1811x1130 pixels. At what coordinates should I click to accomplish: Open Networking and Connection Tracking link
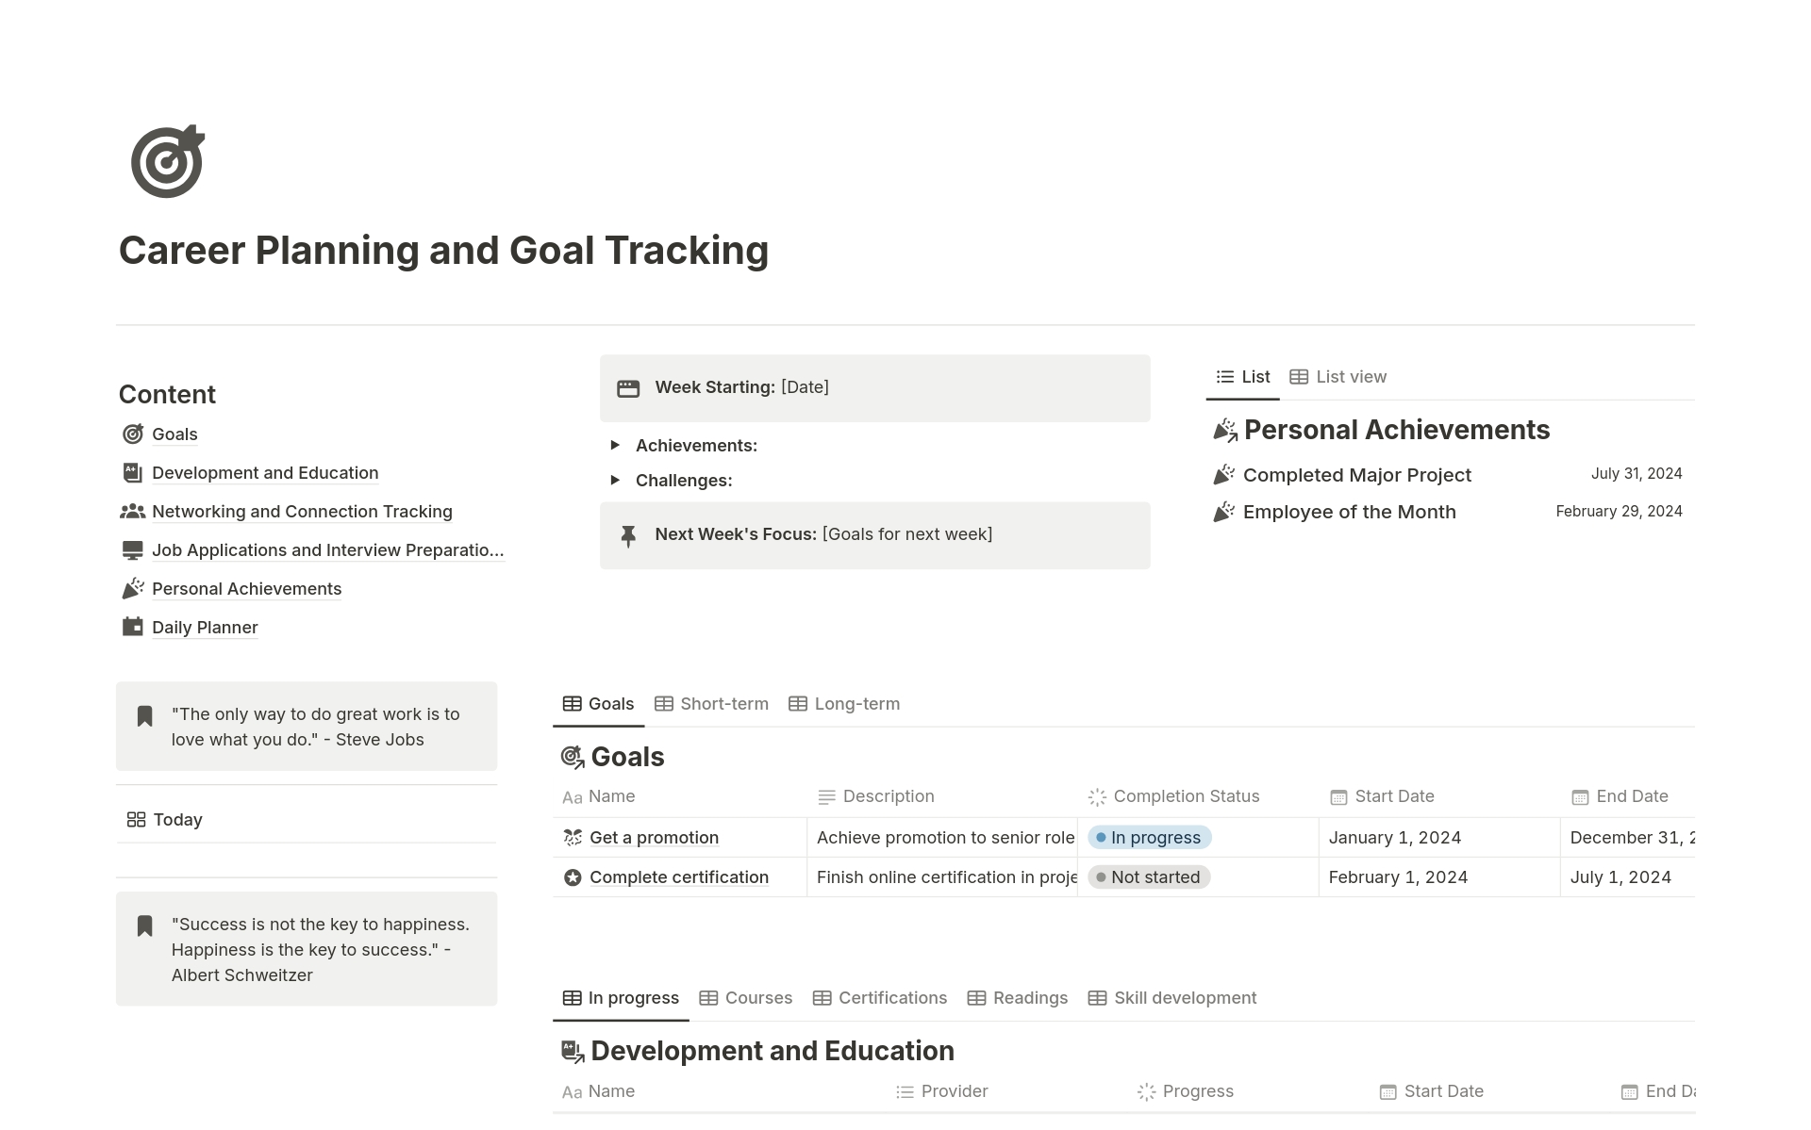coord(302,512)
